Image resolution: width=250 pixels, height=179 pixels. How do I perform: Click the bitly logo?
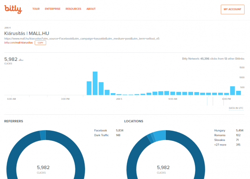click(x=13, y=9)
